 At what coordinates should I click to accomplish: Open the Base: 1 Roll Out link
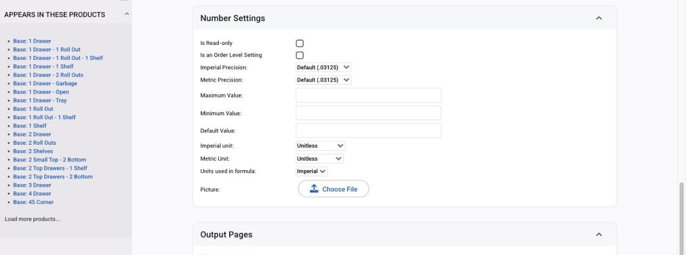click(x=33, y=109)
